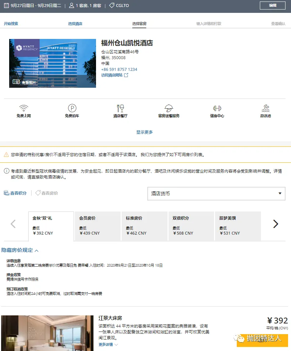Click the external link icon beside 访问酒店网站

pyautogui.click(x=126, y=75)
